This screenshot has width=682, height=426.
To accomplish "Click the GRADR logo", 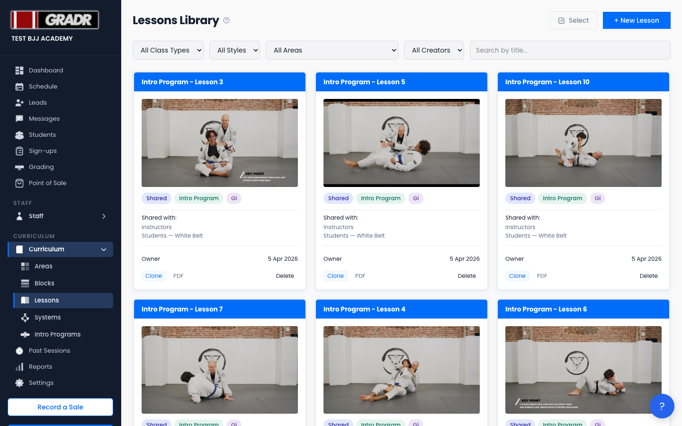I will (55, 20).
